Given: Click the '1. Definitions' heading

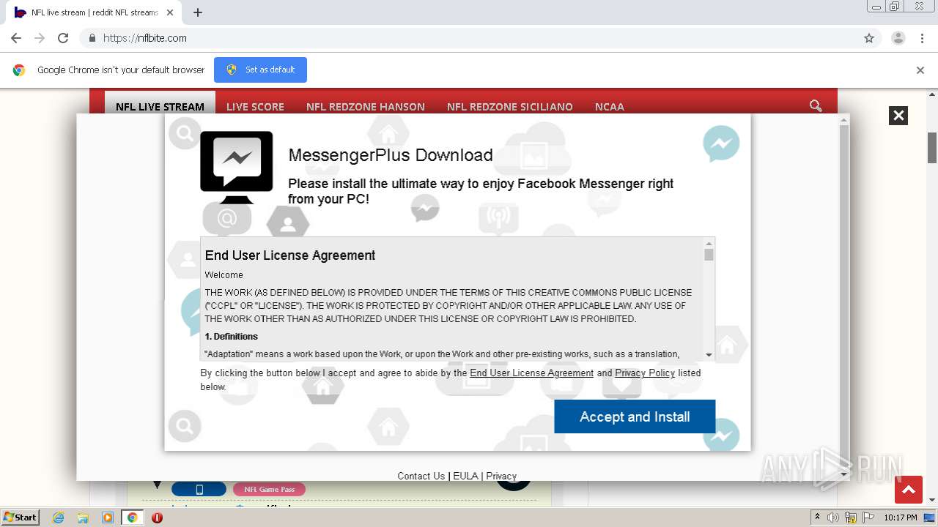Looking at the screenshot, I should coord(232,337).
